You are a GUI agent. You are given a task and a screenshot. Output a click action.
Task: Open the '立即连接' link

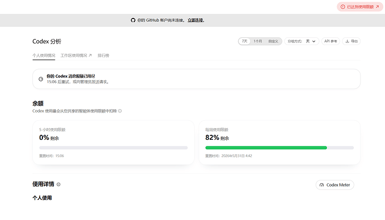click(196, 21)
